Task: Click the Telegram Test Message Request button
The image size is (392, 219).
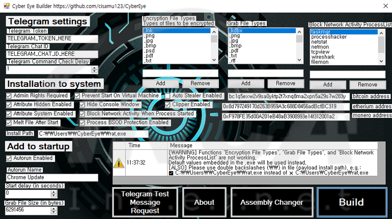Action: pyautogui.click(x=145, y=202)
